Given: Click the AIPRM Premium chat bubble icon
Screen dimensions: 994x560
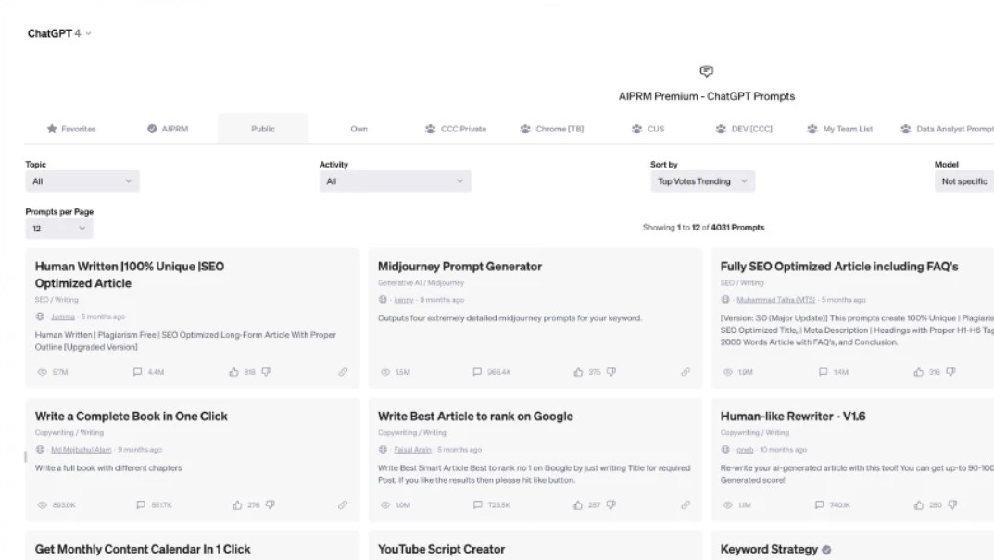Looking at the screenshot, I should tap(706, 71).
